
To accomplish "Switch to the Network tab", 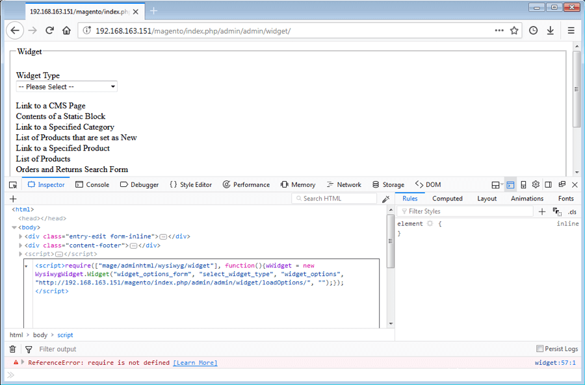I will click(344, 185).
